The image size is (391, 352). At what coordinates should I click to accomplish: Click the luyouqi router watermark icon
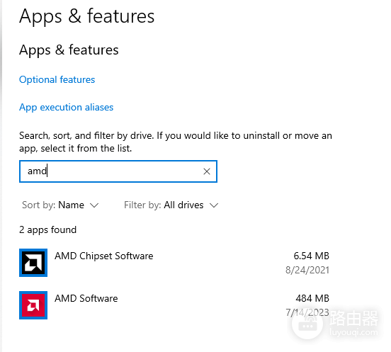click(307, 324)
